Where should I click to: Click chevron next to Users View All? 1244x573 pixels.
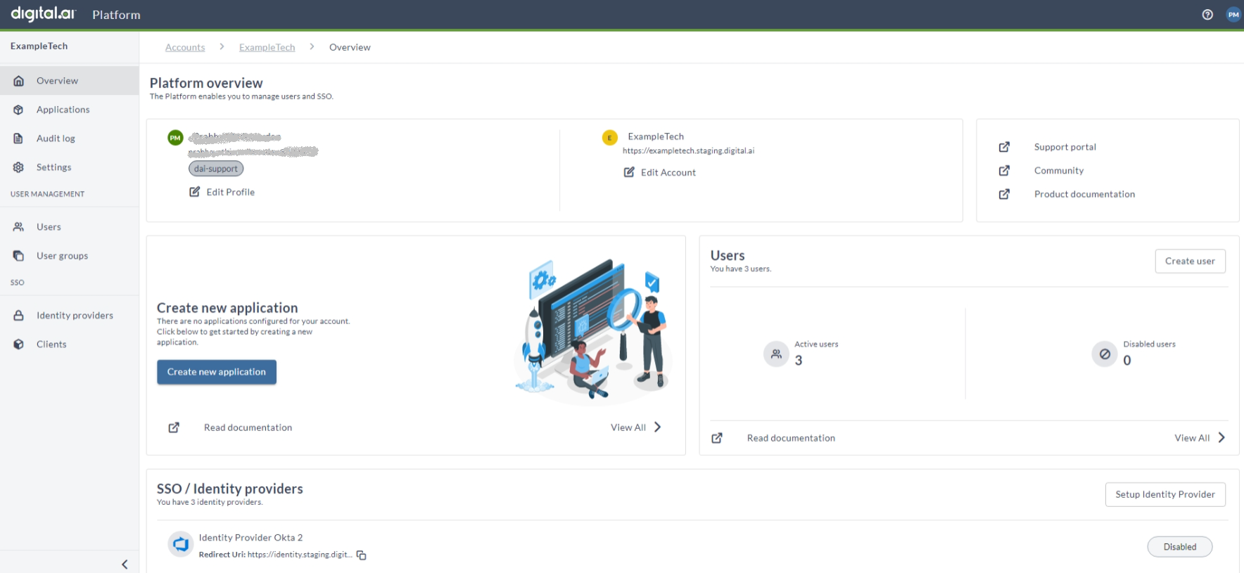point(1221,437)
